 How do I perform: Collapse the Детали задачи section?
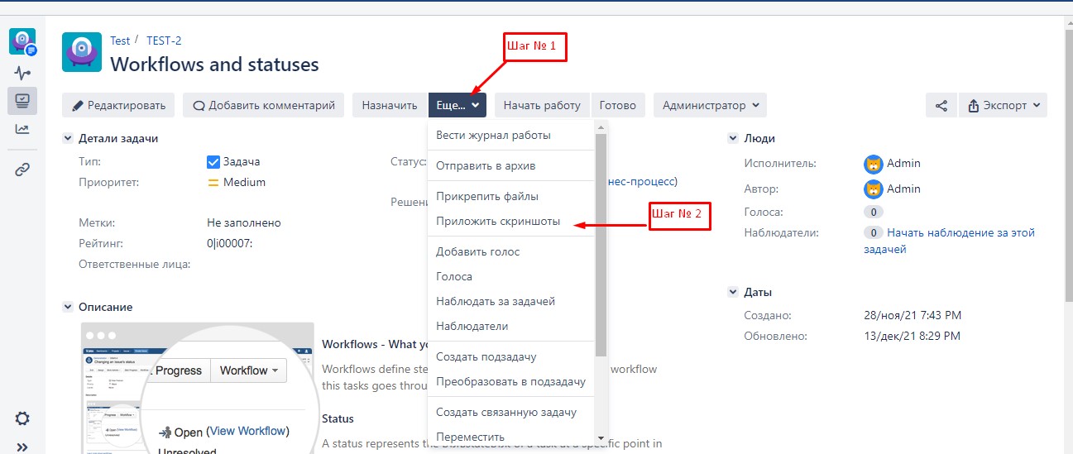point(69,139)
